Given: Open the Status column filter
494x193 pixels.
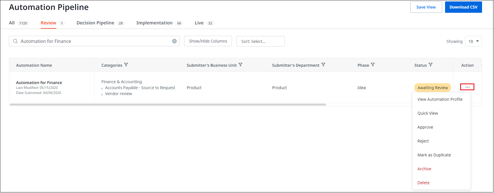Looking at the screenshot, I should (x=431, y=65).
